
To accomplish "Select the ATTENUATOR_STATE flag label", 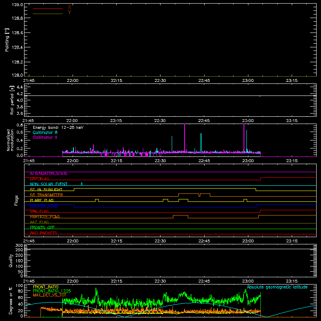I will click(49, 174).
